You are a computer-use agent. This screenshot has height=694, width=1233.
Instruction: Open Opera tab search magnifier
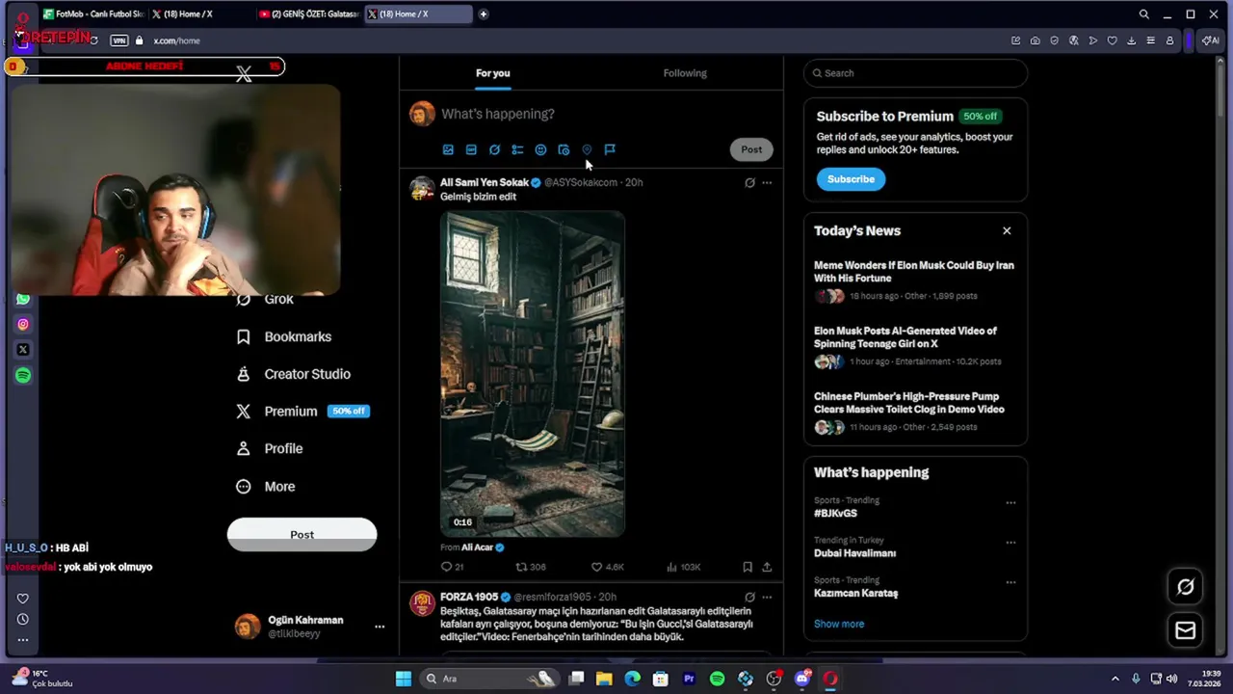[1143, 14]
